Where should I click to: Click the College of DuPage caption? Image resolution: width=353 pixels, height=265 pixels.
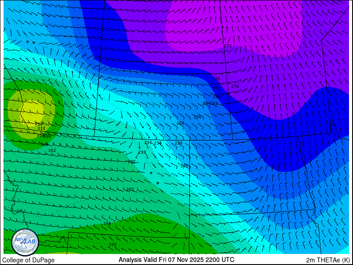coord(28,260)
